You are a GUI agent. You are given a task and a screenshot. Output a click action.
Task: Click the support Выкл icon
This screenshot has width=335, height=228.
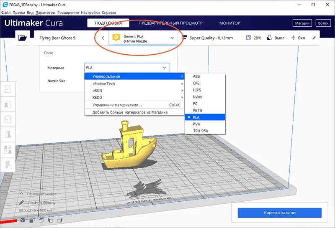pos(269,38)
